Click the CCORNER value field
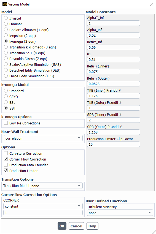The width and height of the screenshot is (156, 234). coord(43,213)
